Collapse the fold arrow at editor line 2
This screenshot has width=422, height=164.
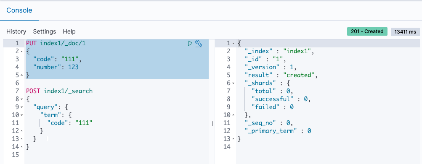tap(21, 51)
